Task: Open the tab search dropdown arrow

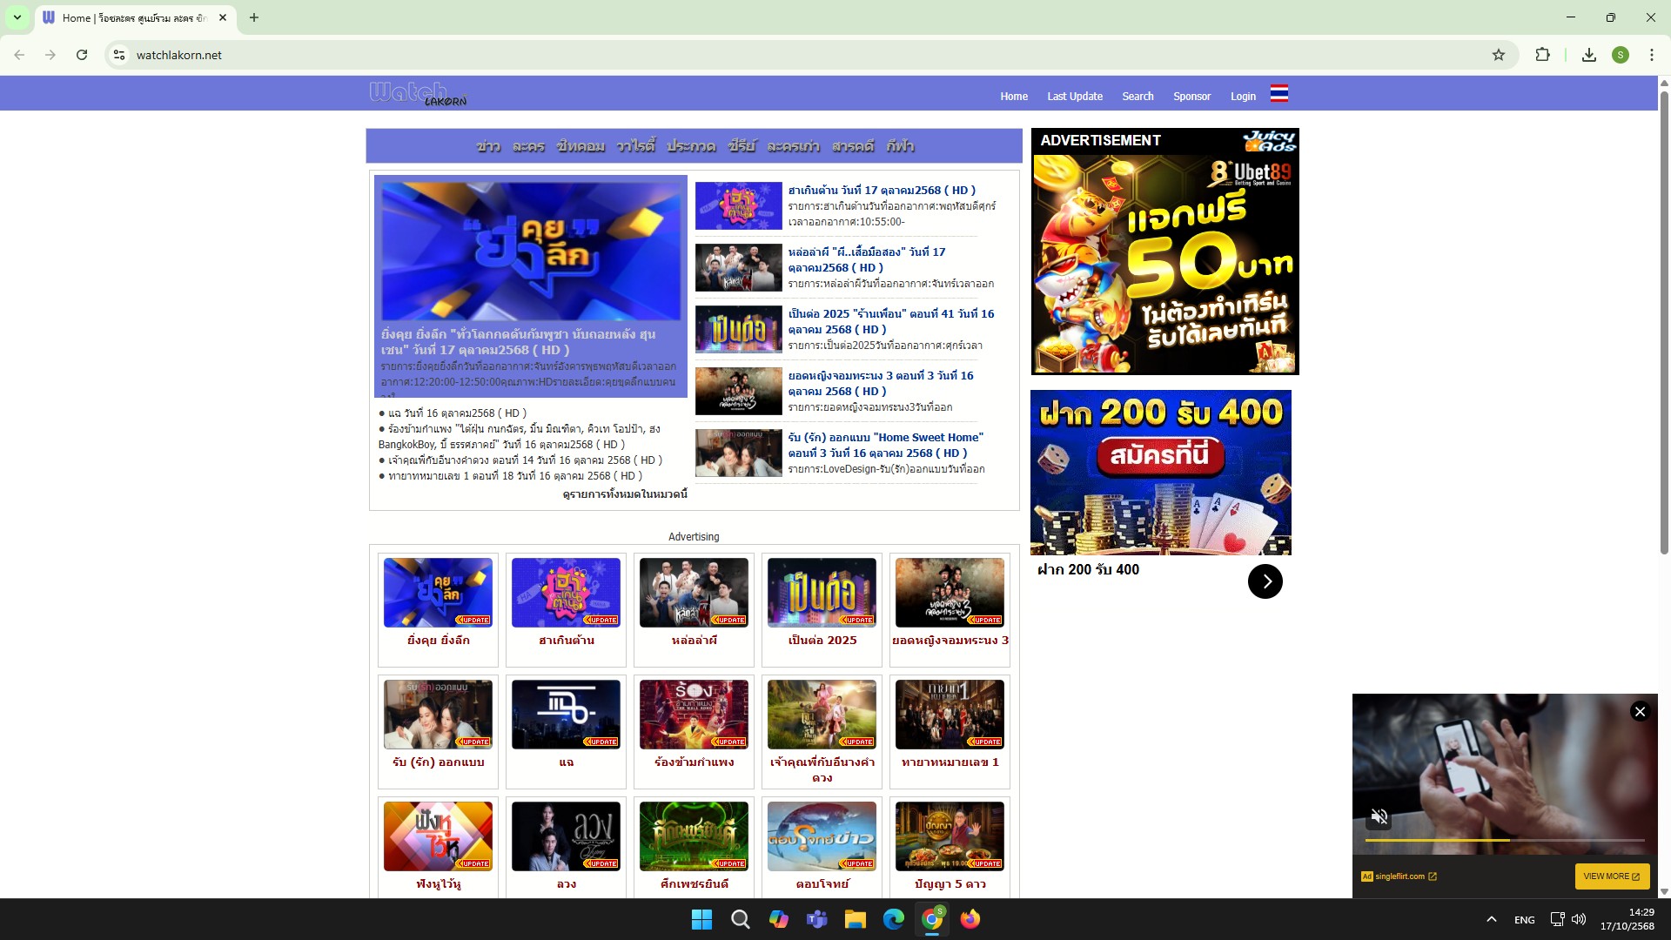Action: 17,17
